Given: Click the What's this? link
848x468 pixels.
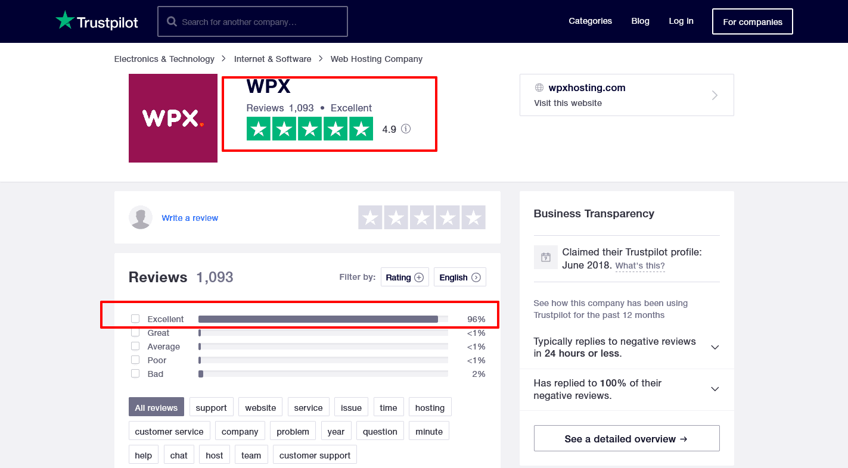Looking at the screenshot, I should coord(640,266).
